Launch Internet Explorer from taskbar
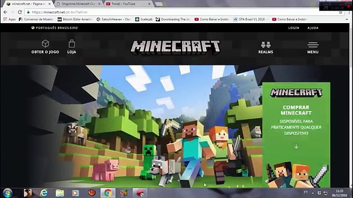The height and width of the screenshot is (198, 353). tap(44, 193)
